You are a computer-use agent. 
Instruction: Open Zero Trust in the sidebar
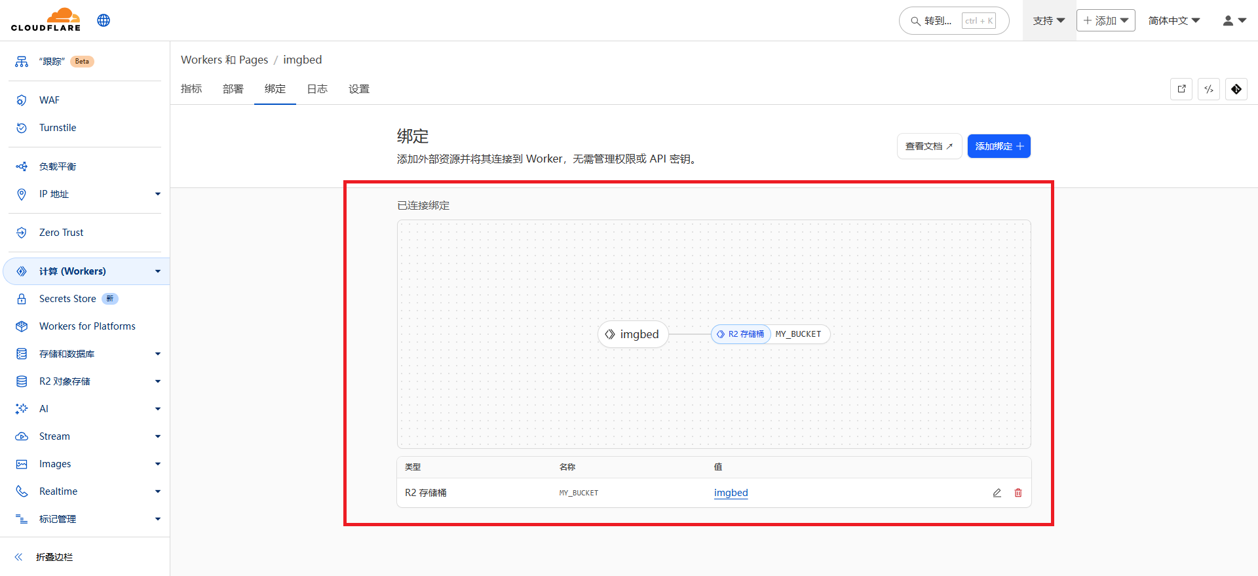click(61, 233)
